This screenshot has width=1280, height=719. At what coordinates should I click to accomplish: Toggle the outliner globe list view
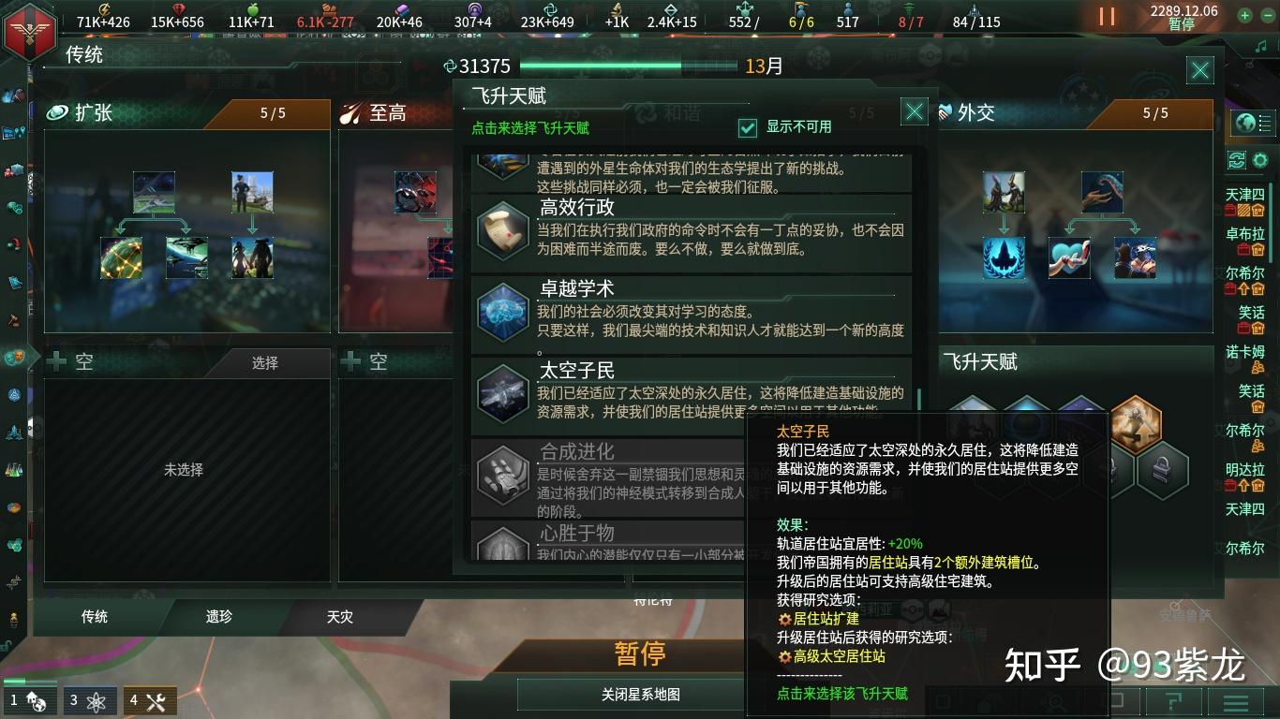coord(1253,123)
